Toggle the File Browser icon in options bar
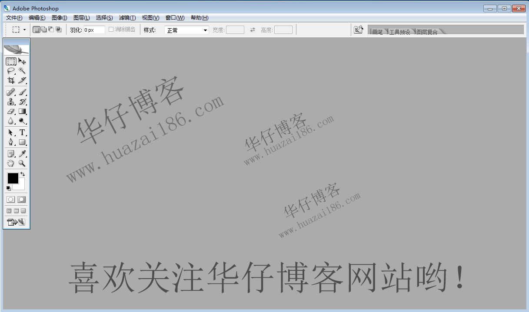This screenshot has height=312, width=529. pyautogui.click(x=358, y=30)
